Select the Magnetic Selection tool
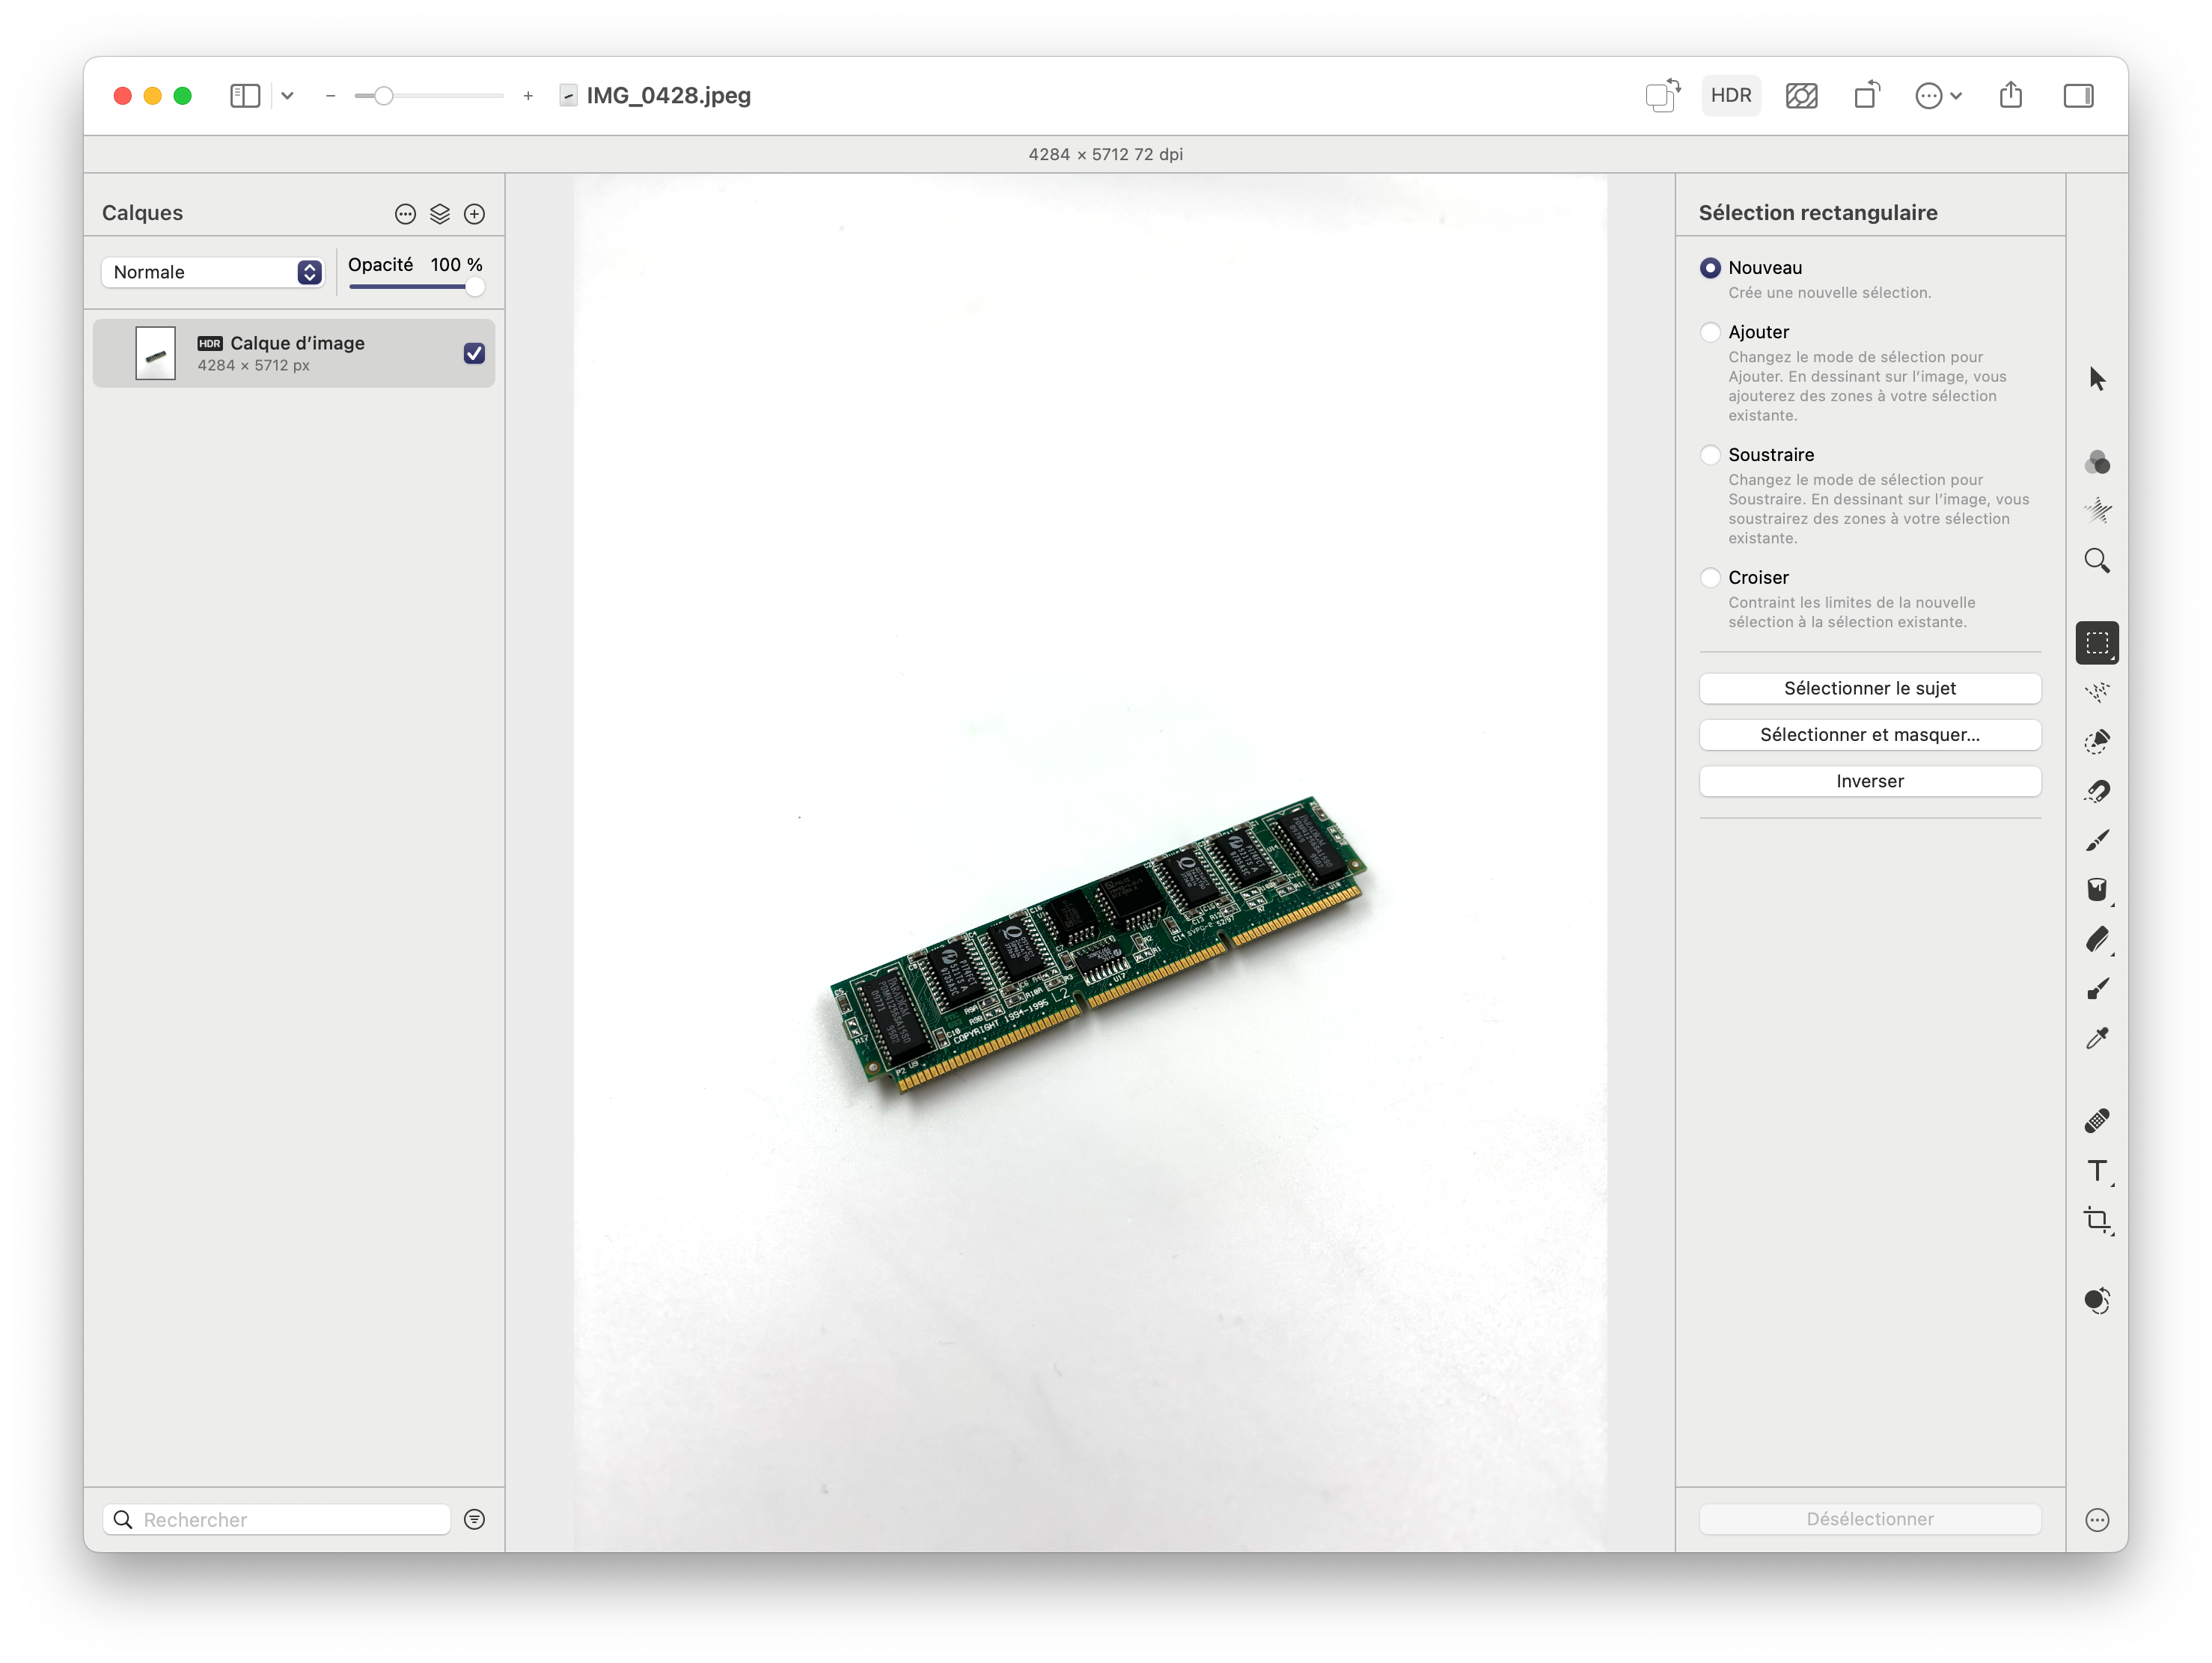Image resolution: width=2212 pixels, height=1663 pixels. tap(2097, 791)
